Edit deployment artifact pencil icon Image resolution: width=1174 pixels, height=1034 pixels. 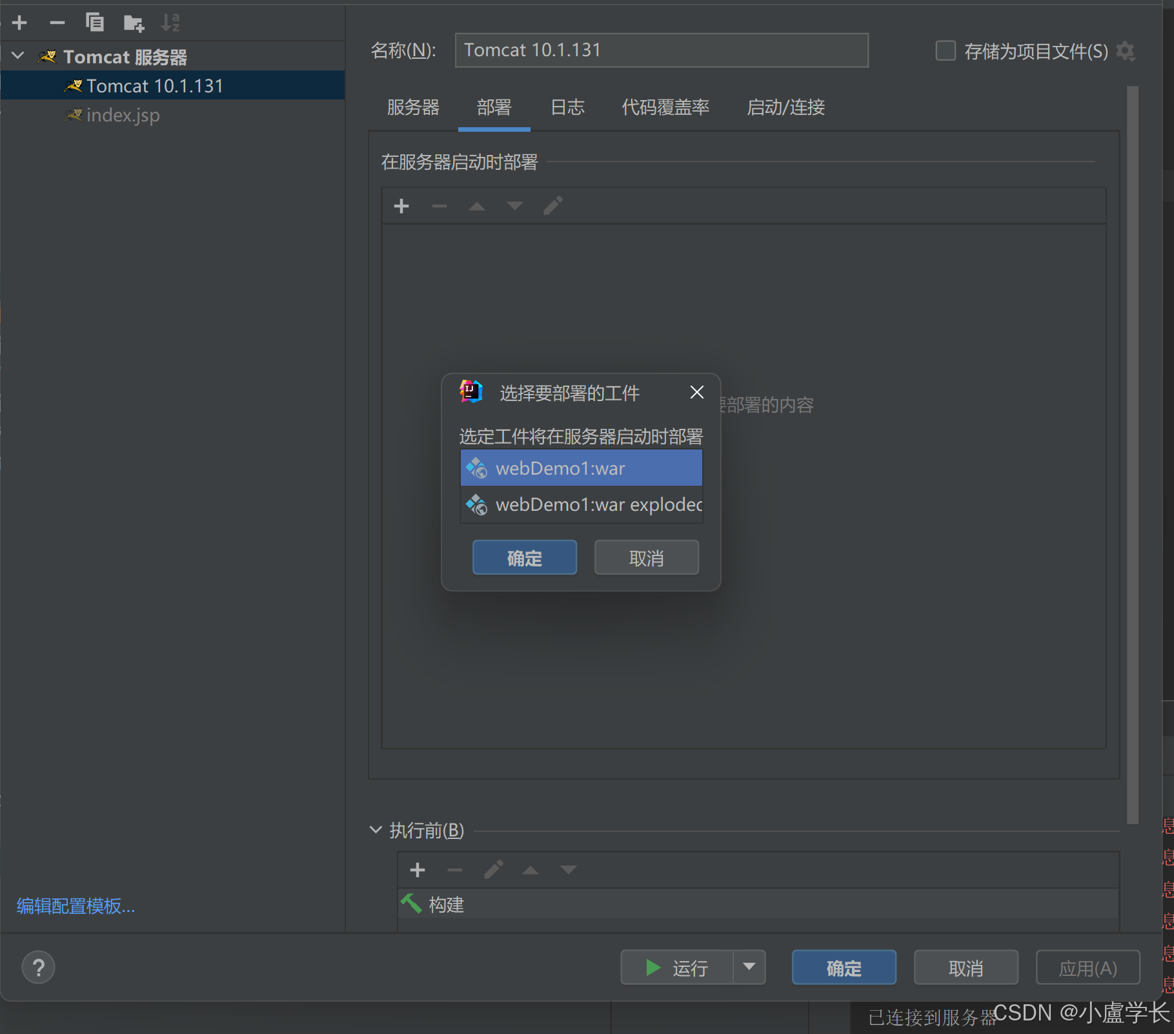click(553, 206)
